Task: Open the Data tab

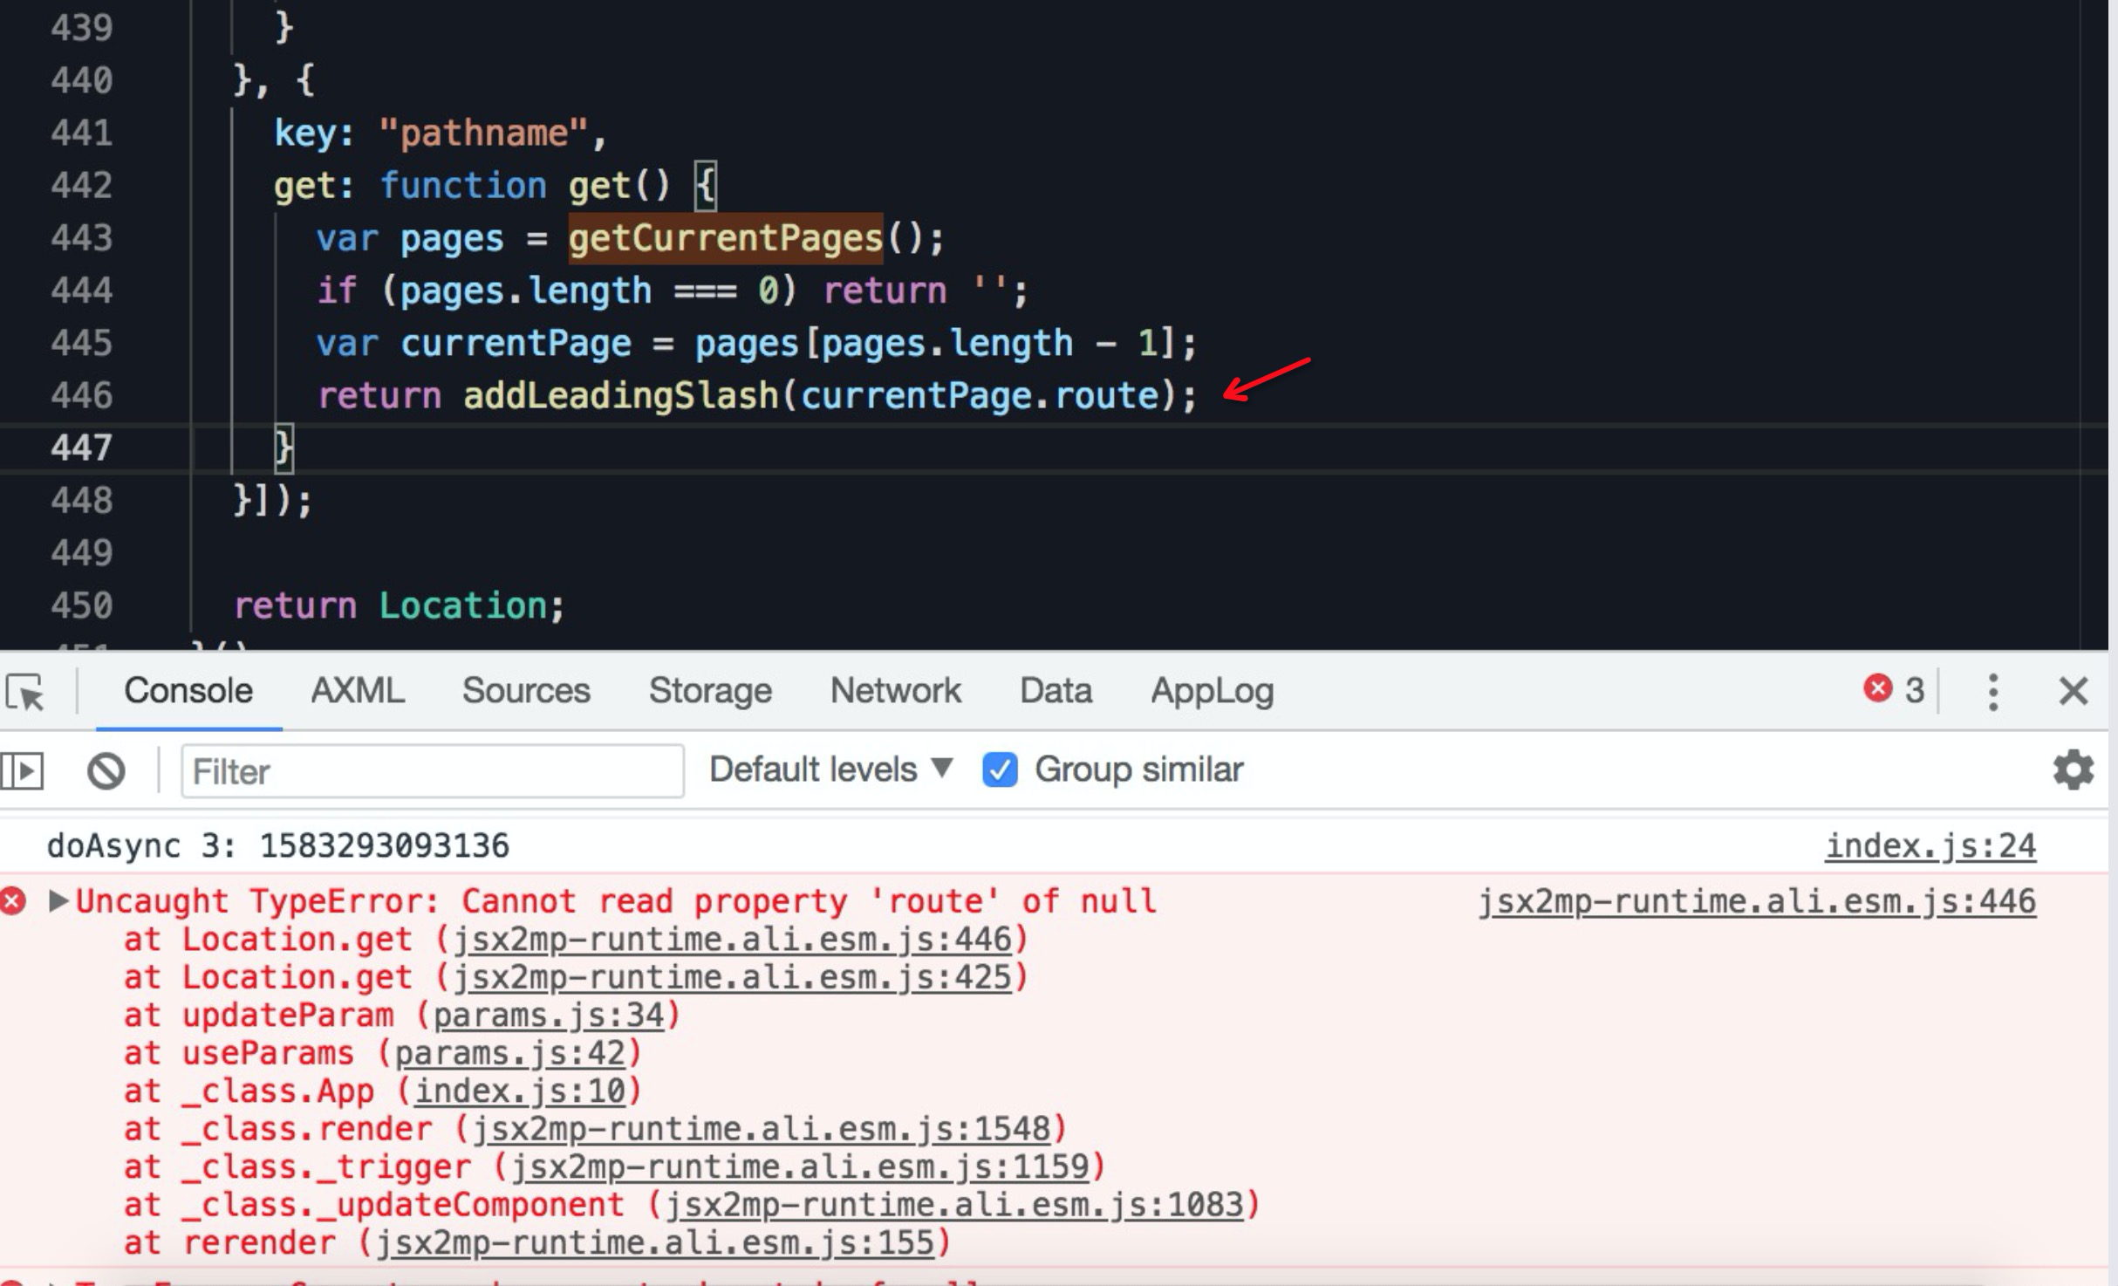Action: click(x=1056, y=690)
